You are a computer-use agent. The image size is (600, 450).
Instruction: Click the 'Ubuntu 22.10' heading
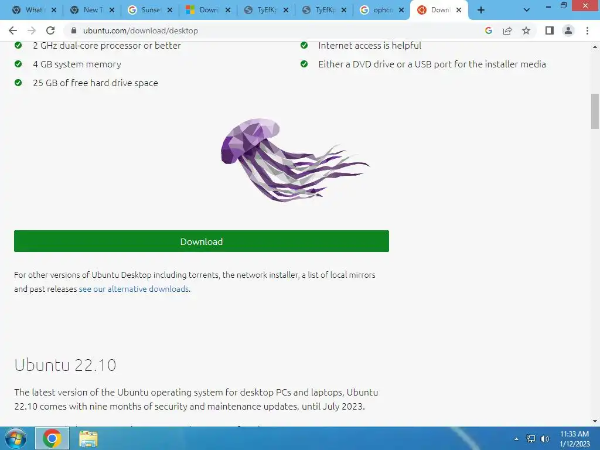coord(65,365)
